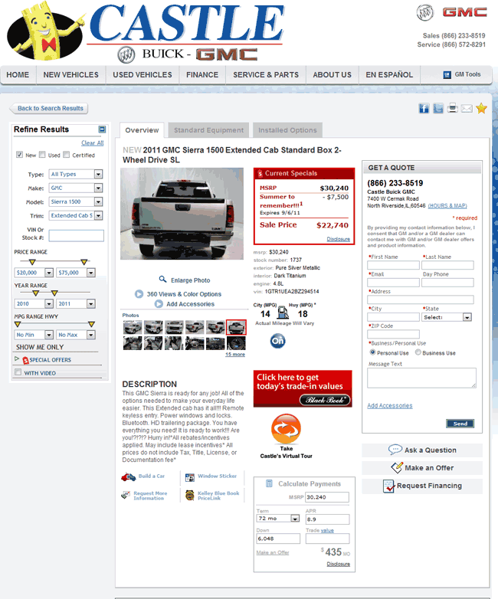View the Window Sticker
The height and width of the screenshot is (599, 498).
pyautogui.click(x=211, y=476)
